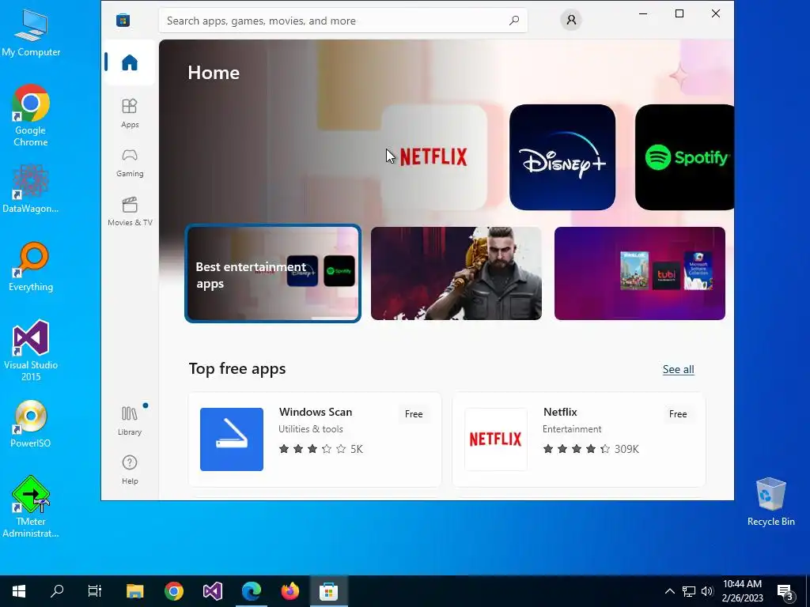Screen dimensions: 810x607
Task: Open the Recycle Bin
Action: tap(770, 502)
